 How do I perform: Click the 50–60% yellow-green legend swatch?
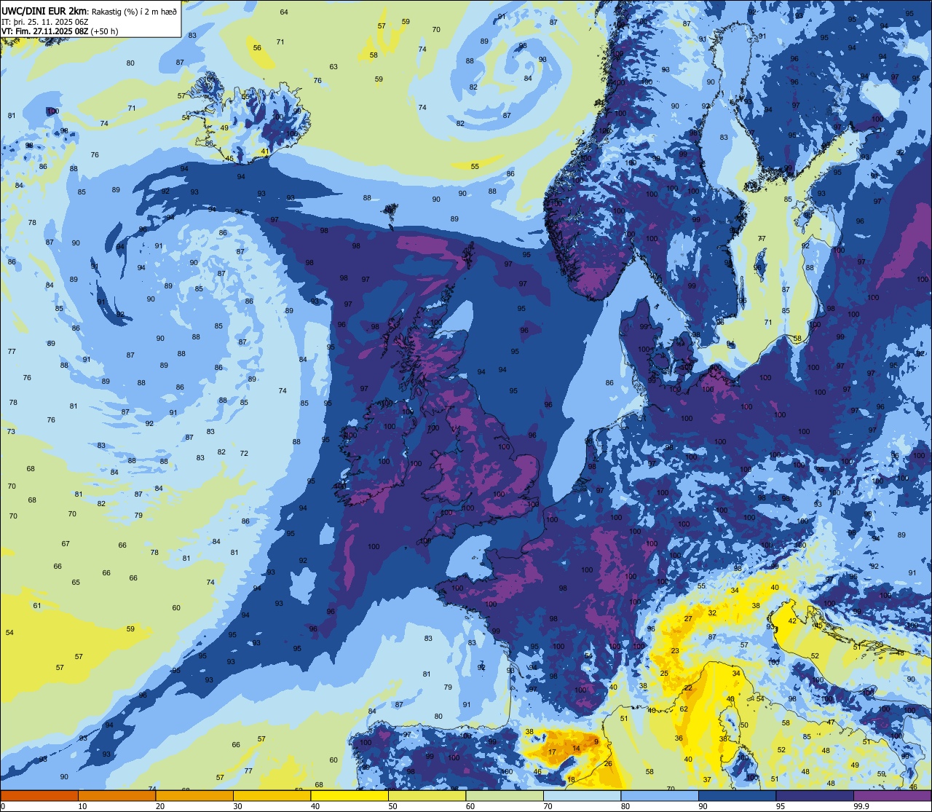[427, 795]
